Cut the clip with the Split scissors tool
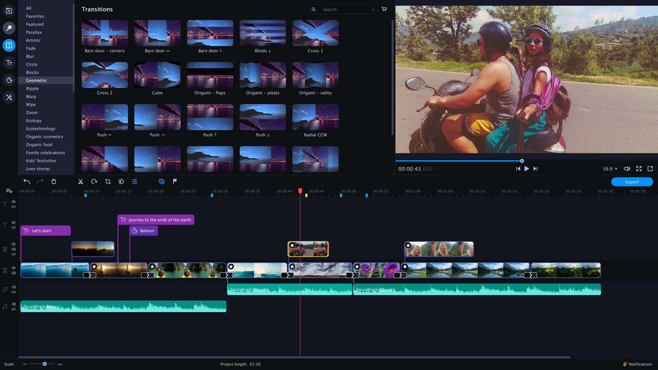Screen dimensions: 658x370 coord(81,182)
